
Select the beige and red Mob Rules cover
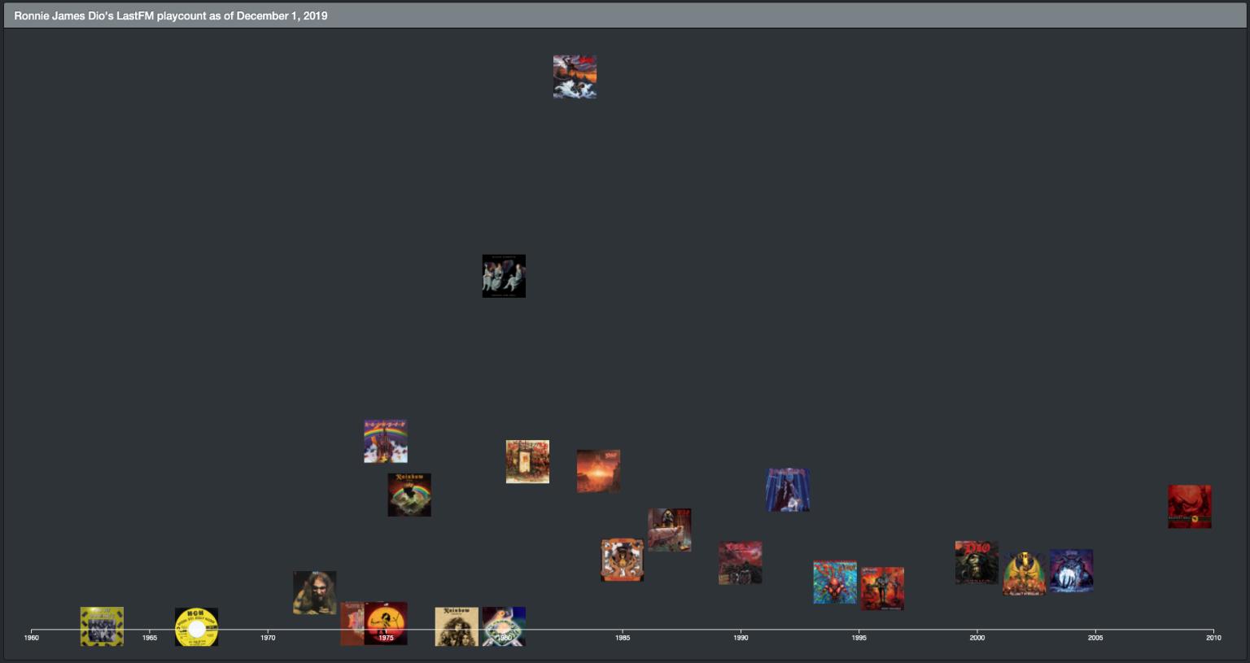click(x=527, y=462)
